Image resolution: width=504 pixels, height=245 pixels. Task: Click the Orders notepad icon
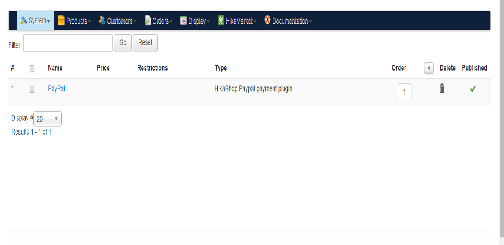[148, 20]
